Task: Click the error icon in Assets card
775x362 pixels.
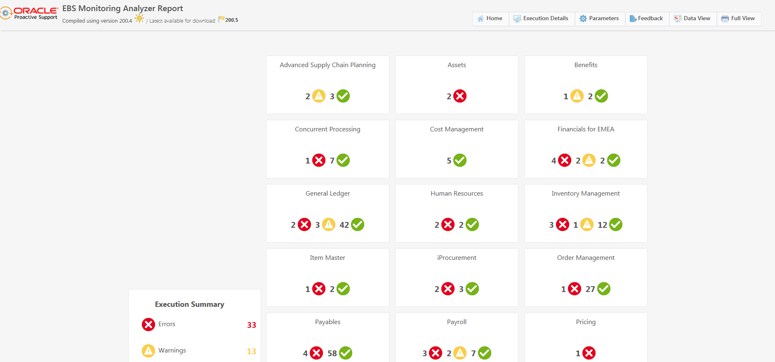Action: tap(460, 96)
